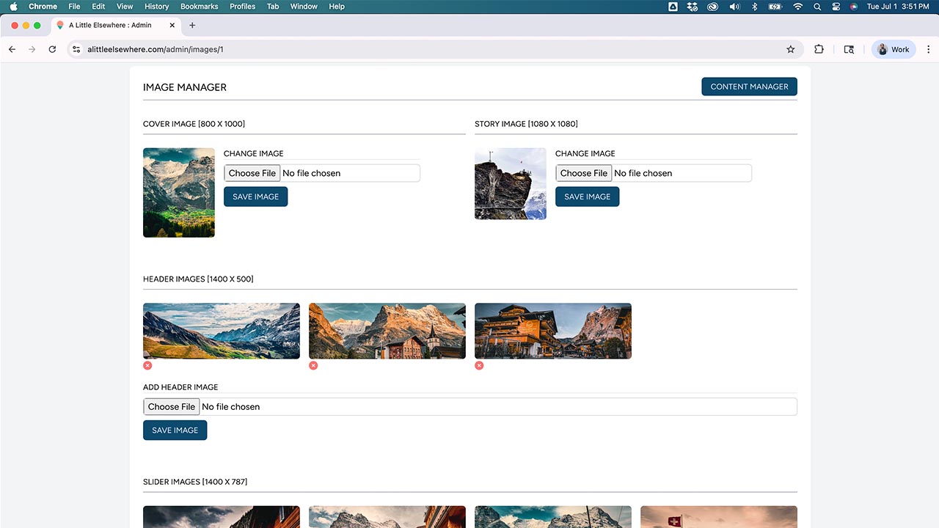Open the Help menu
The width and height of the screenshot is (939, 528).
click(337, 7)
